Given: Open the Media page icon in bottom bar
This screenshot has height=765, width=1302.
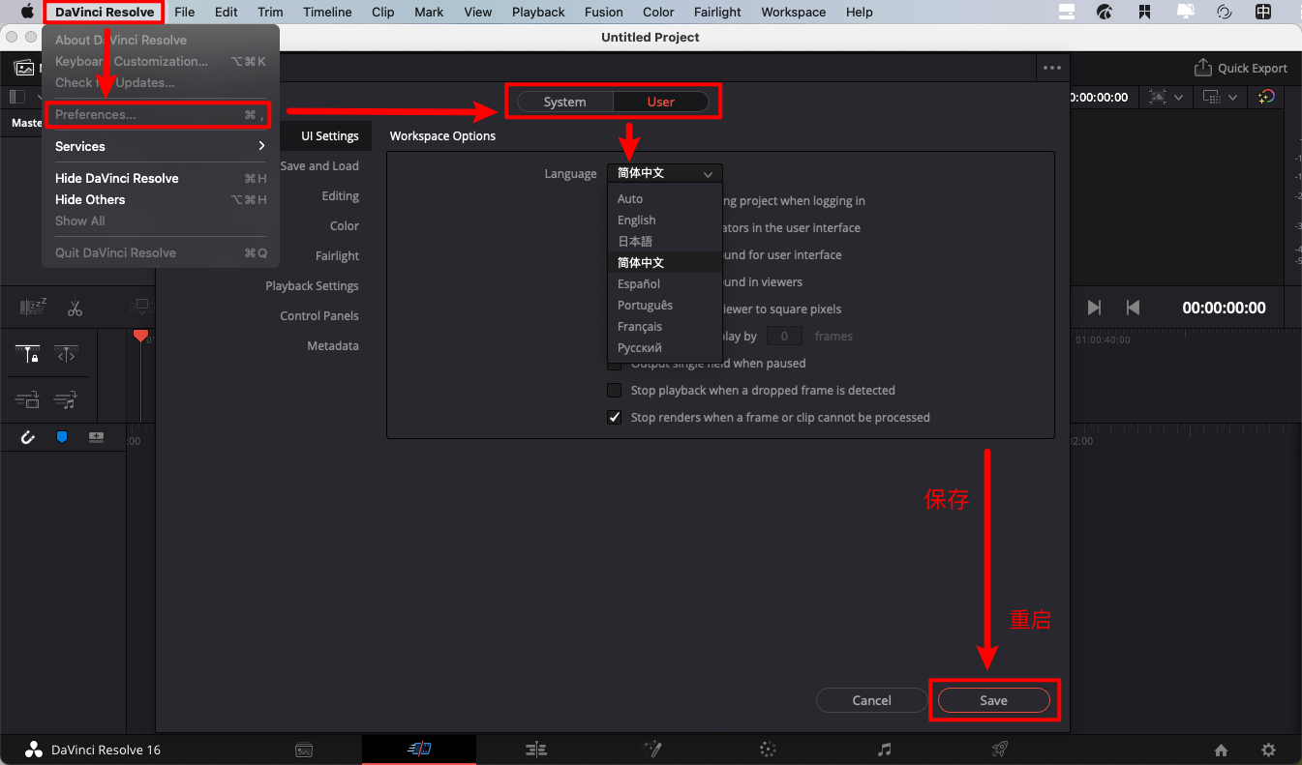Looking at the screenshot, I should click(x=304, y=750).
